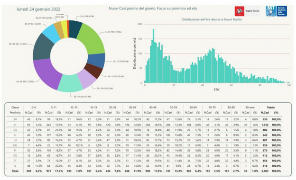Click the grand total value 5.603
Viewport: 296px width, 180px height.
[x=265, y=171]
